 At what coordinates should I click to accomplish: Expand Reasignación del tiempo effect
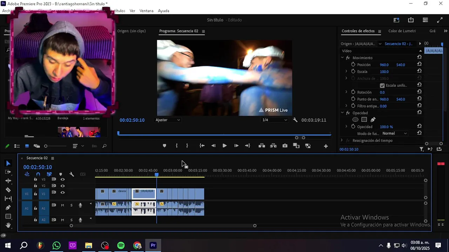click(342, 140)
